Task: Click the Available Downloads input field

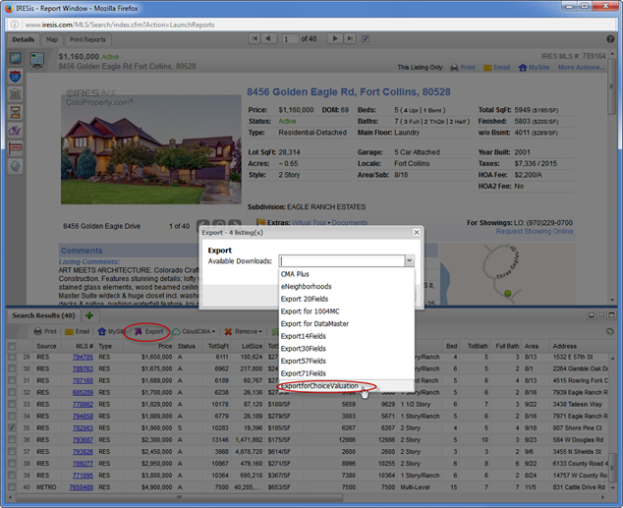Action: click(342, 261)
